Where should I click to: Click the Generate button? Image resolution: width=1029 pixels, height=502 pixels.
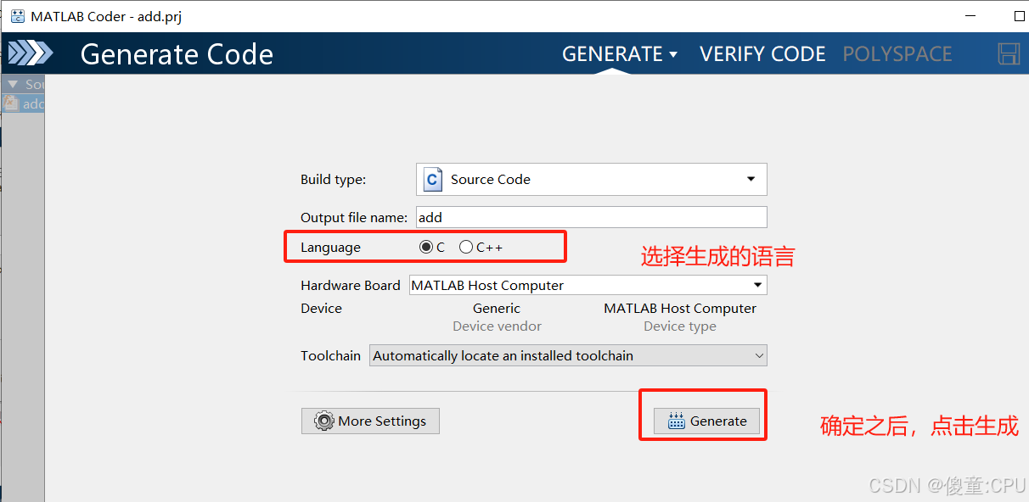pos(707,421)
